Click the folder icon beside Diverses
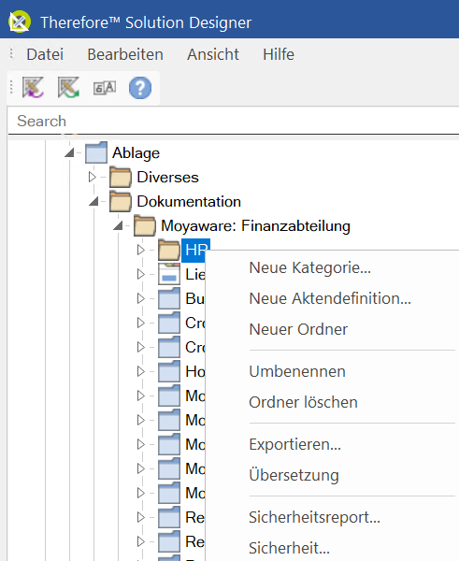 click(121, 177)
